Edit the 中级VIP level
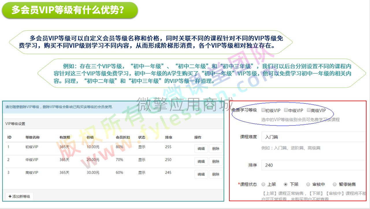This screenshot has width=370, height=209. click(201, 162)
